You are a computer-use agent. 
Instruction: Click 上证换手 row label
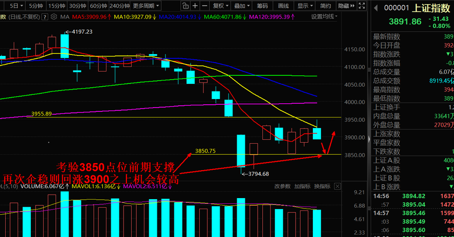386,108
